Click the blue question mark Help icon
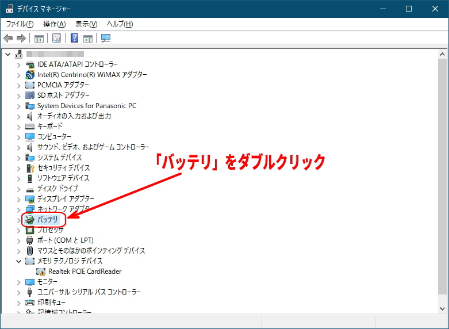Viewport: 449px width, 329px height. point(74,39)
